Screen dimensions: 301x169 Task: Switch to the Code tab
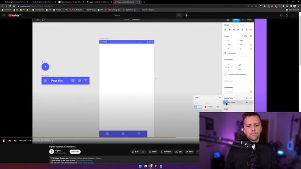[242, 25]
